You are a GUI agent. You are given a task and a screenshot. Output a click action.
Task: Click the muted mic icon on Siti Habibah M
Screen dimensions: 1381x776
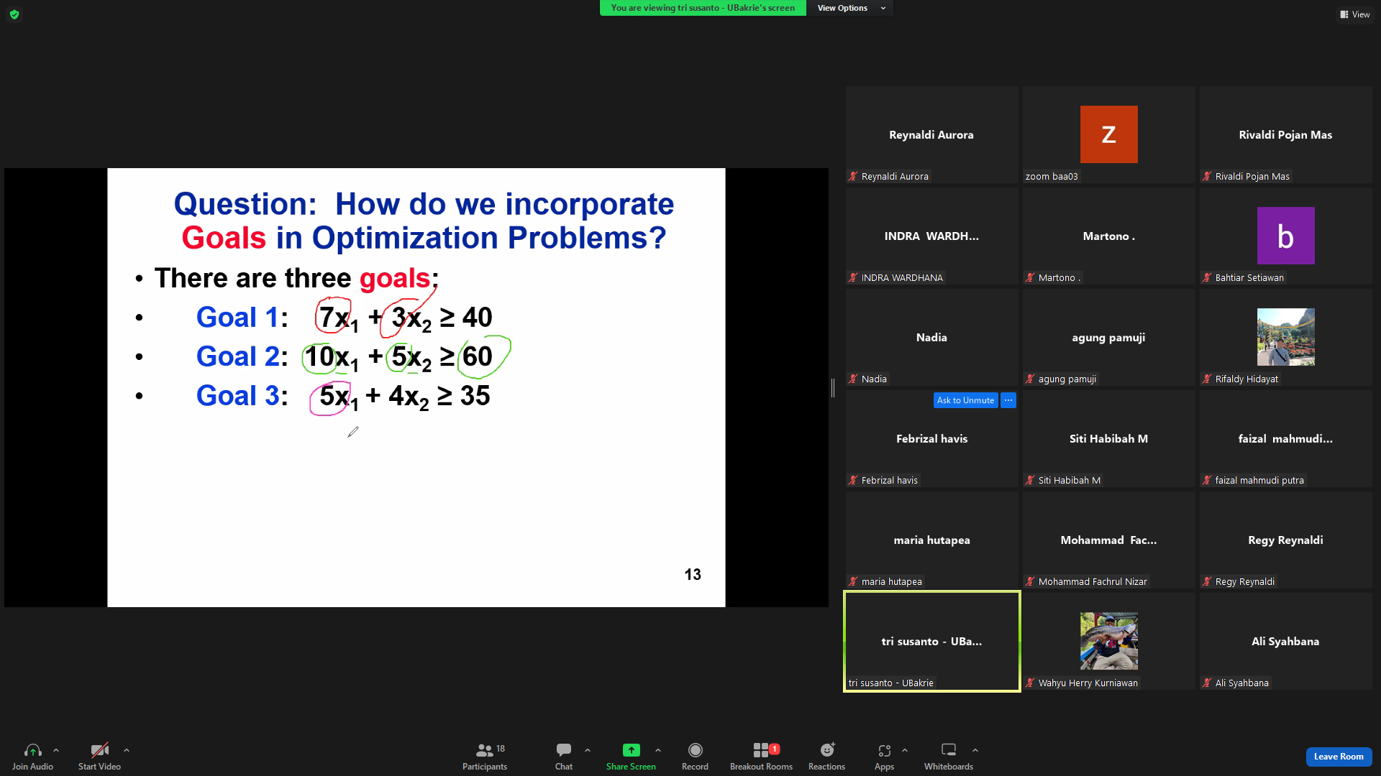[1030, 480]
